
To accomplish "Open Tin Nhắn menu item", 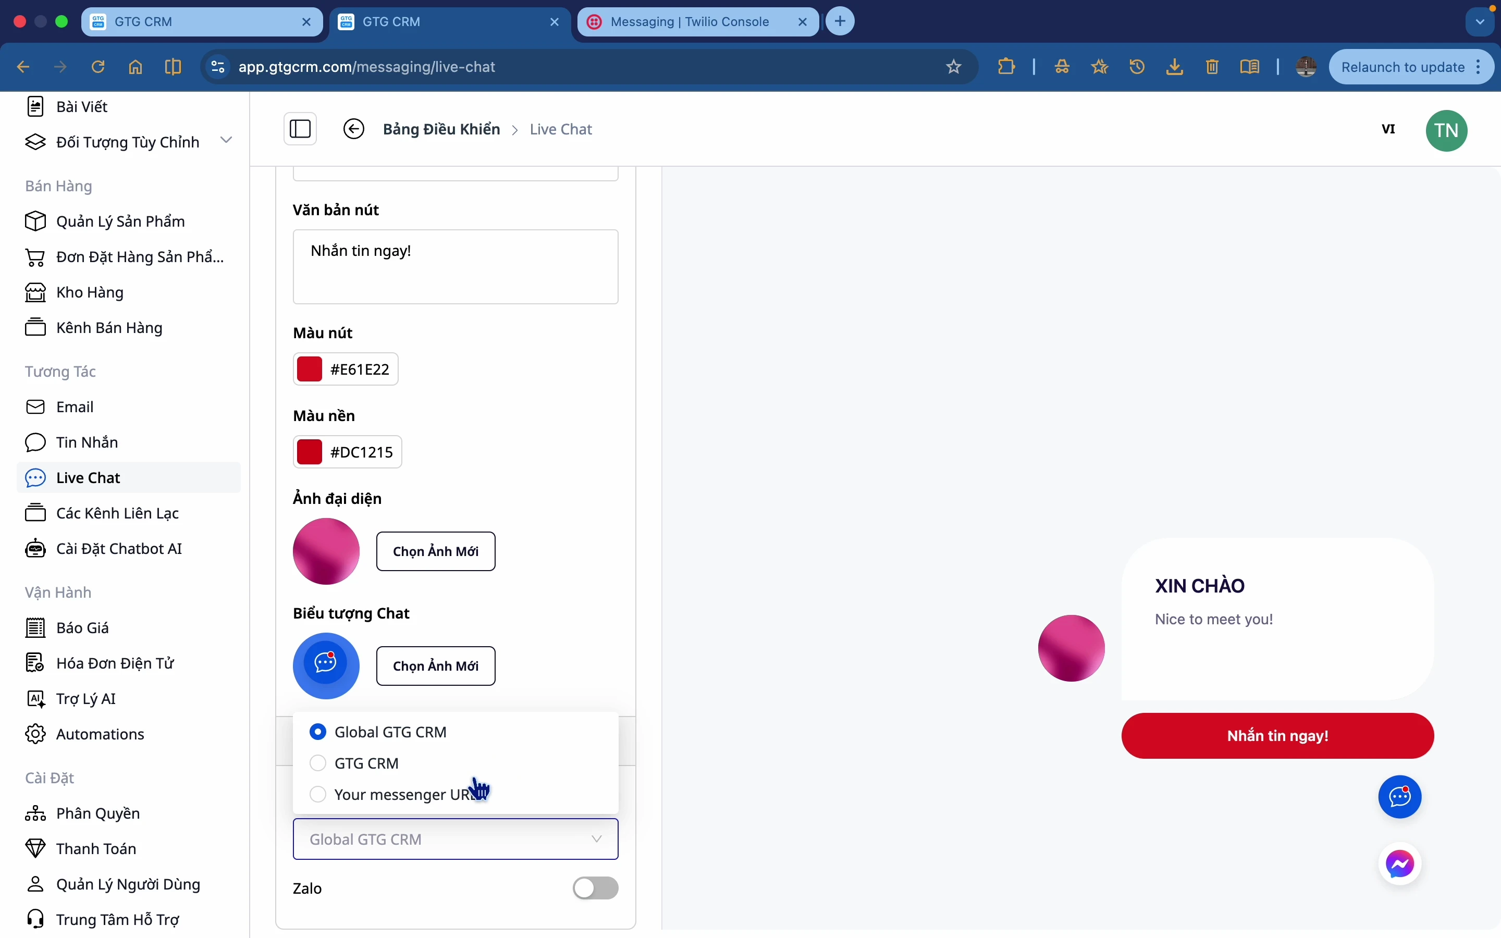I will coord(87,442).
